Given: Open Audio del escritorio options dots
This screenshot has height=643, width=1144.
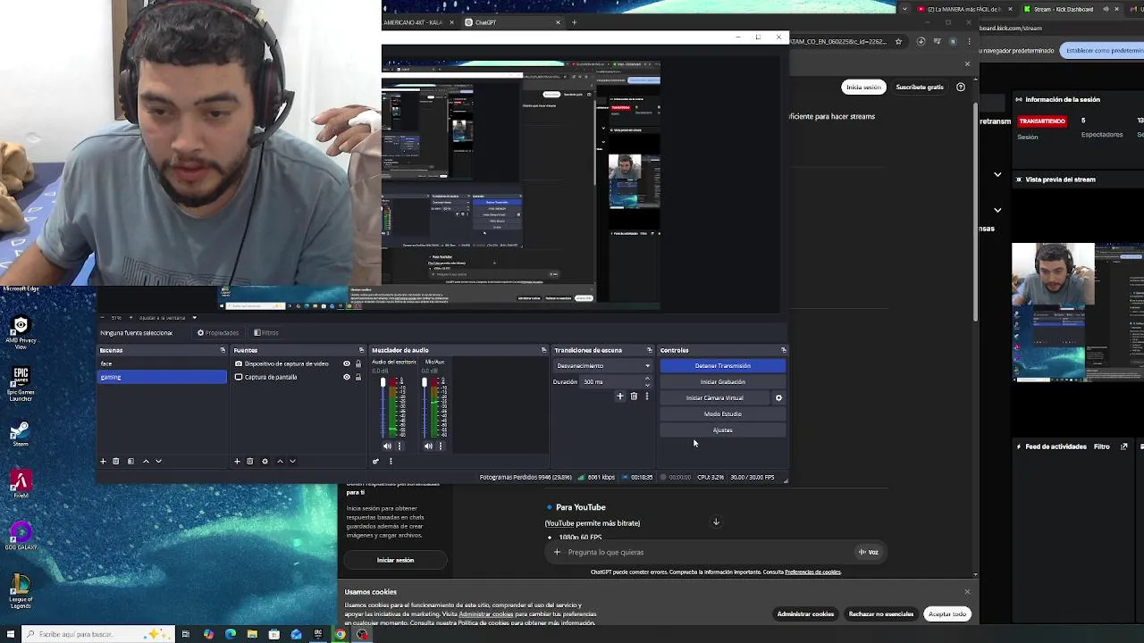Looking at the screenshot, I should (400, 446).
